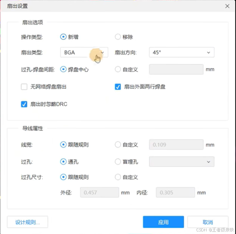Enable 无网络焊盘扇出 checkbox
The image size is (236, 234).
pos(24,87)
